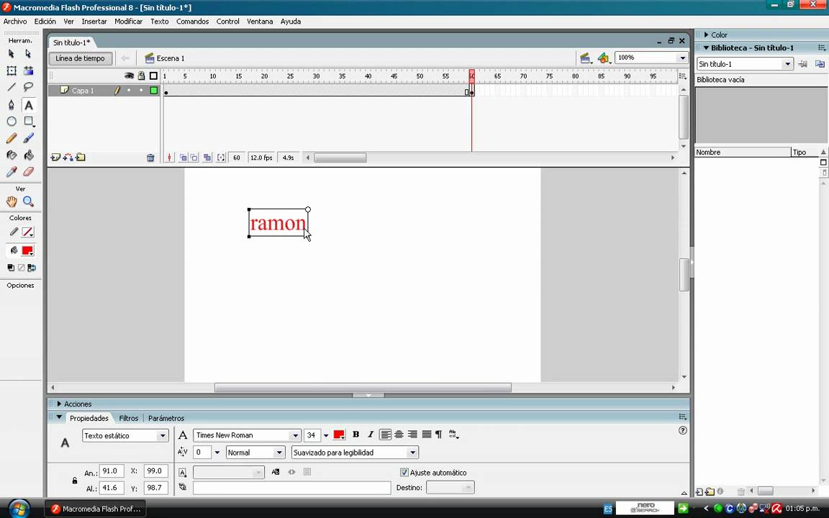
Task: Select the Gradient Transform tool
Action: [29, 71]
